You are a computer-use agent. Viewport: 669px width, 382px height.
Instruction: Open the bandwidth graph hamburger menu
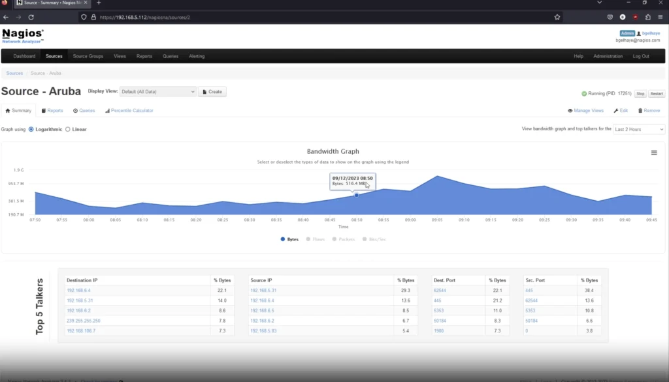(653, 152)
